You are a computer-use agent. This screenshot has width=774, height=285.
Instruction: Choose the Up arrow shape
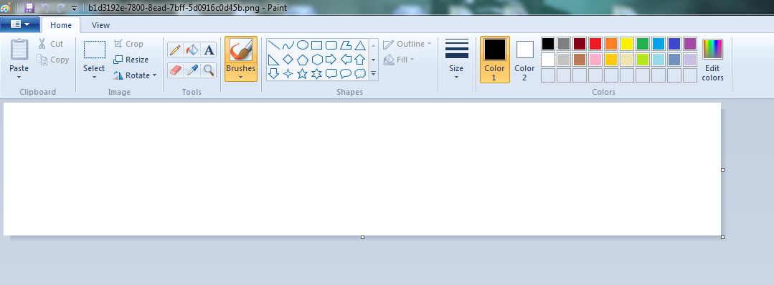(x=360, y=60)
